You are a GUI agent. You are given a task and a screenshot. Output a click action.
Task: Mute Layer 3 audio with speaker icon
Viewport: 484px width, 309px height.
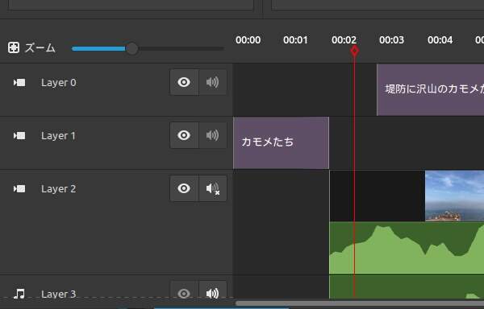[213, 293]
